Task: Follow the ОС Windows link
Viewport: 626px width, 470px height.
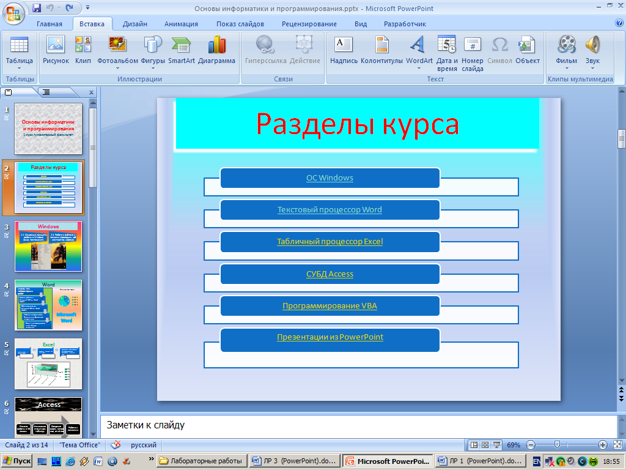Action: tap(330, 178)
